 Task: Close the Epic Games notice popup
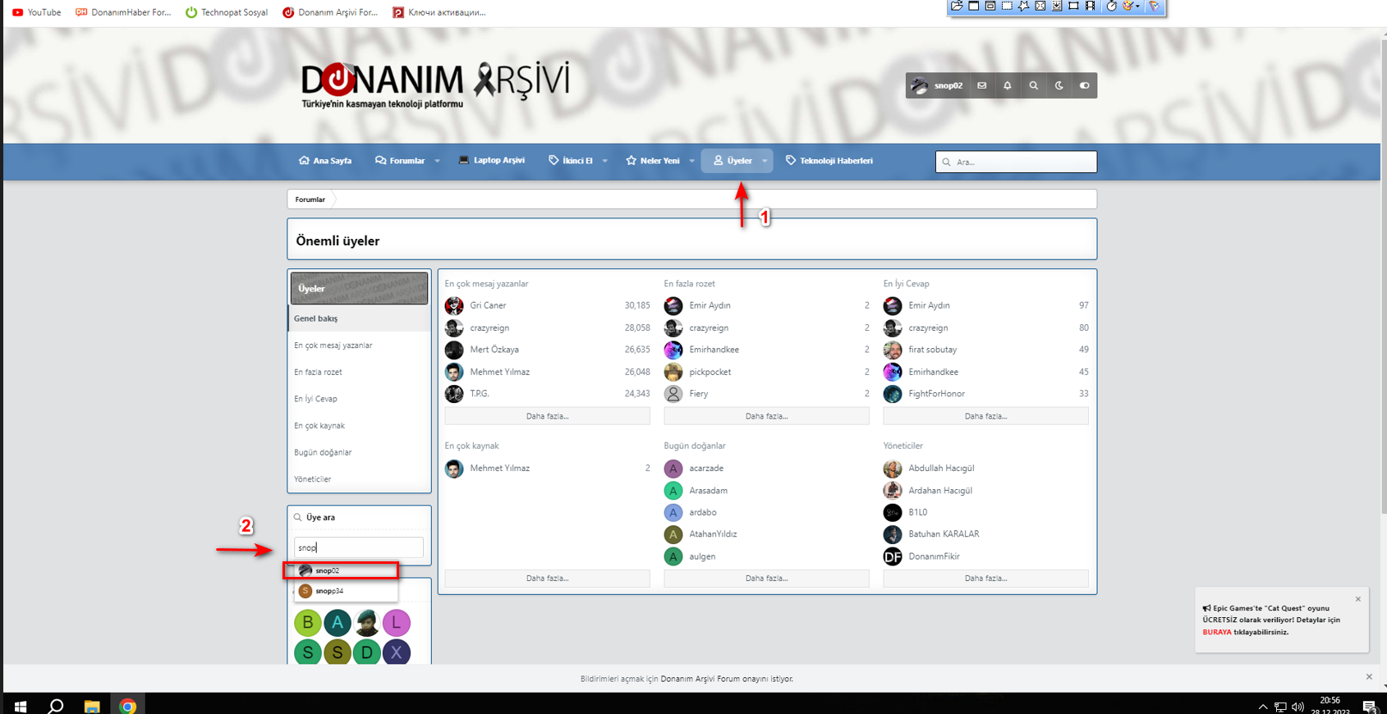click(x=1358, y=599)
